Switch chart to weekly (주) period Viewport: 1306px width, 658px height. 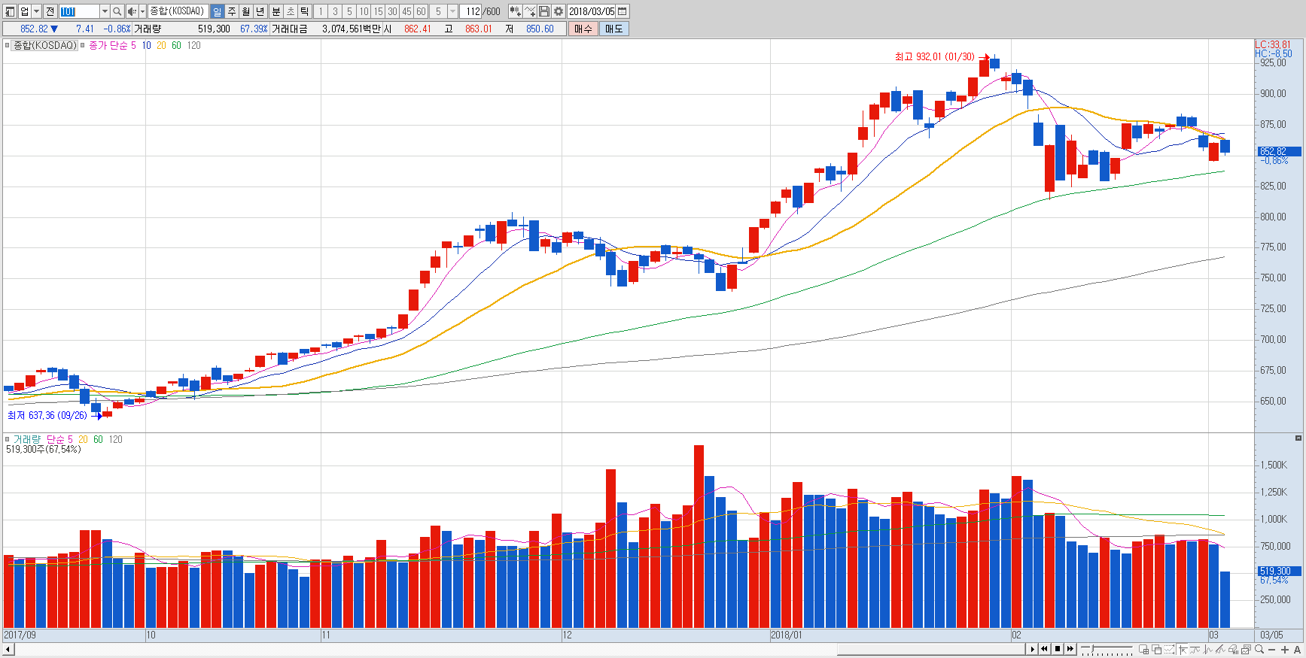coord(232,11)
